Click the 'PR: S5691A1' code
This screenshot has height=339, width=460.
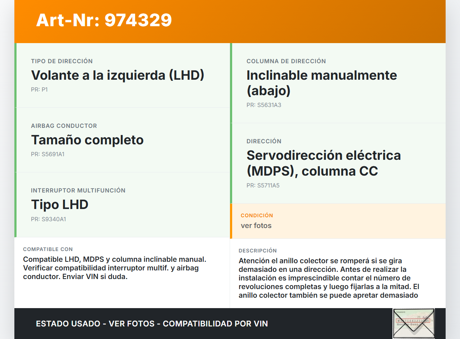click(x=48, y=154)
